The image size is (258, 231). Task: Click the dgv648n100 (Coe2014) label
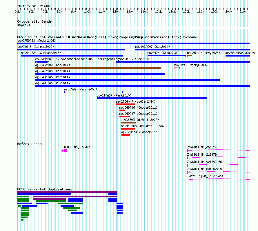pyautogui.click(x=52, y=77)
